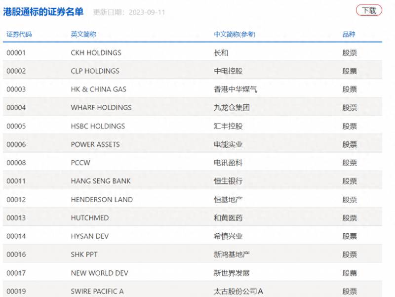Screen dimensions: 395x297
Task: Click the 英文简称 column header
Action: click(x=83, y=34)
